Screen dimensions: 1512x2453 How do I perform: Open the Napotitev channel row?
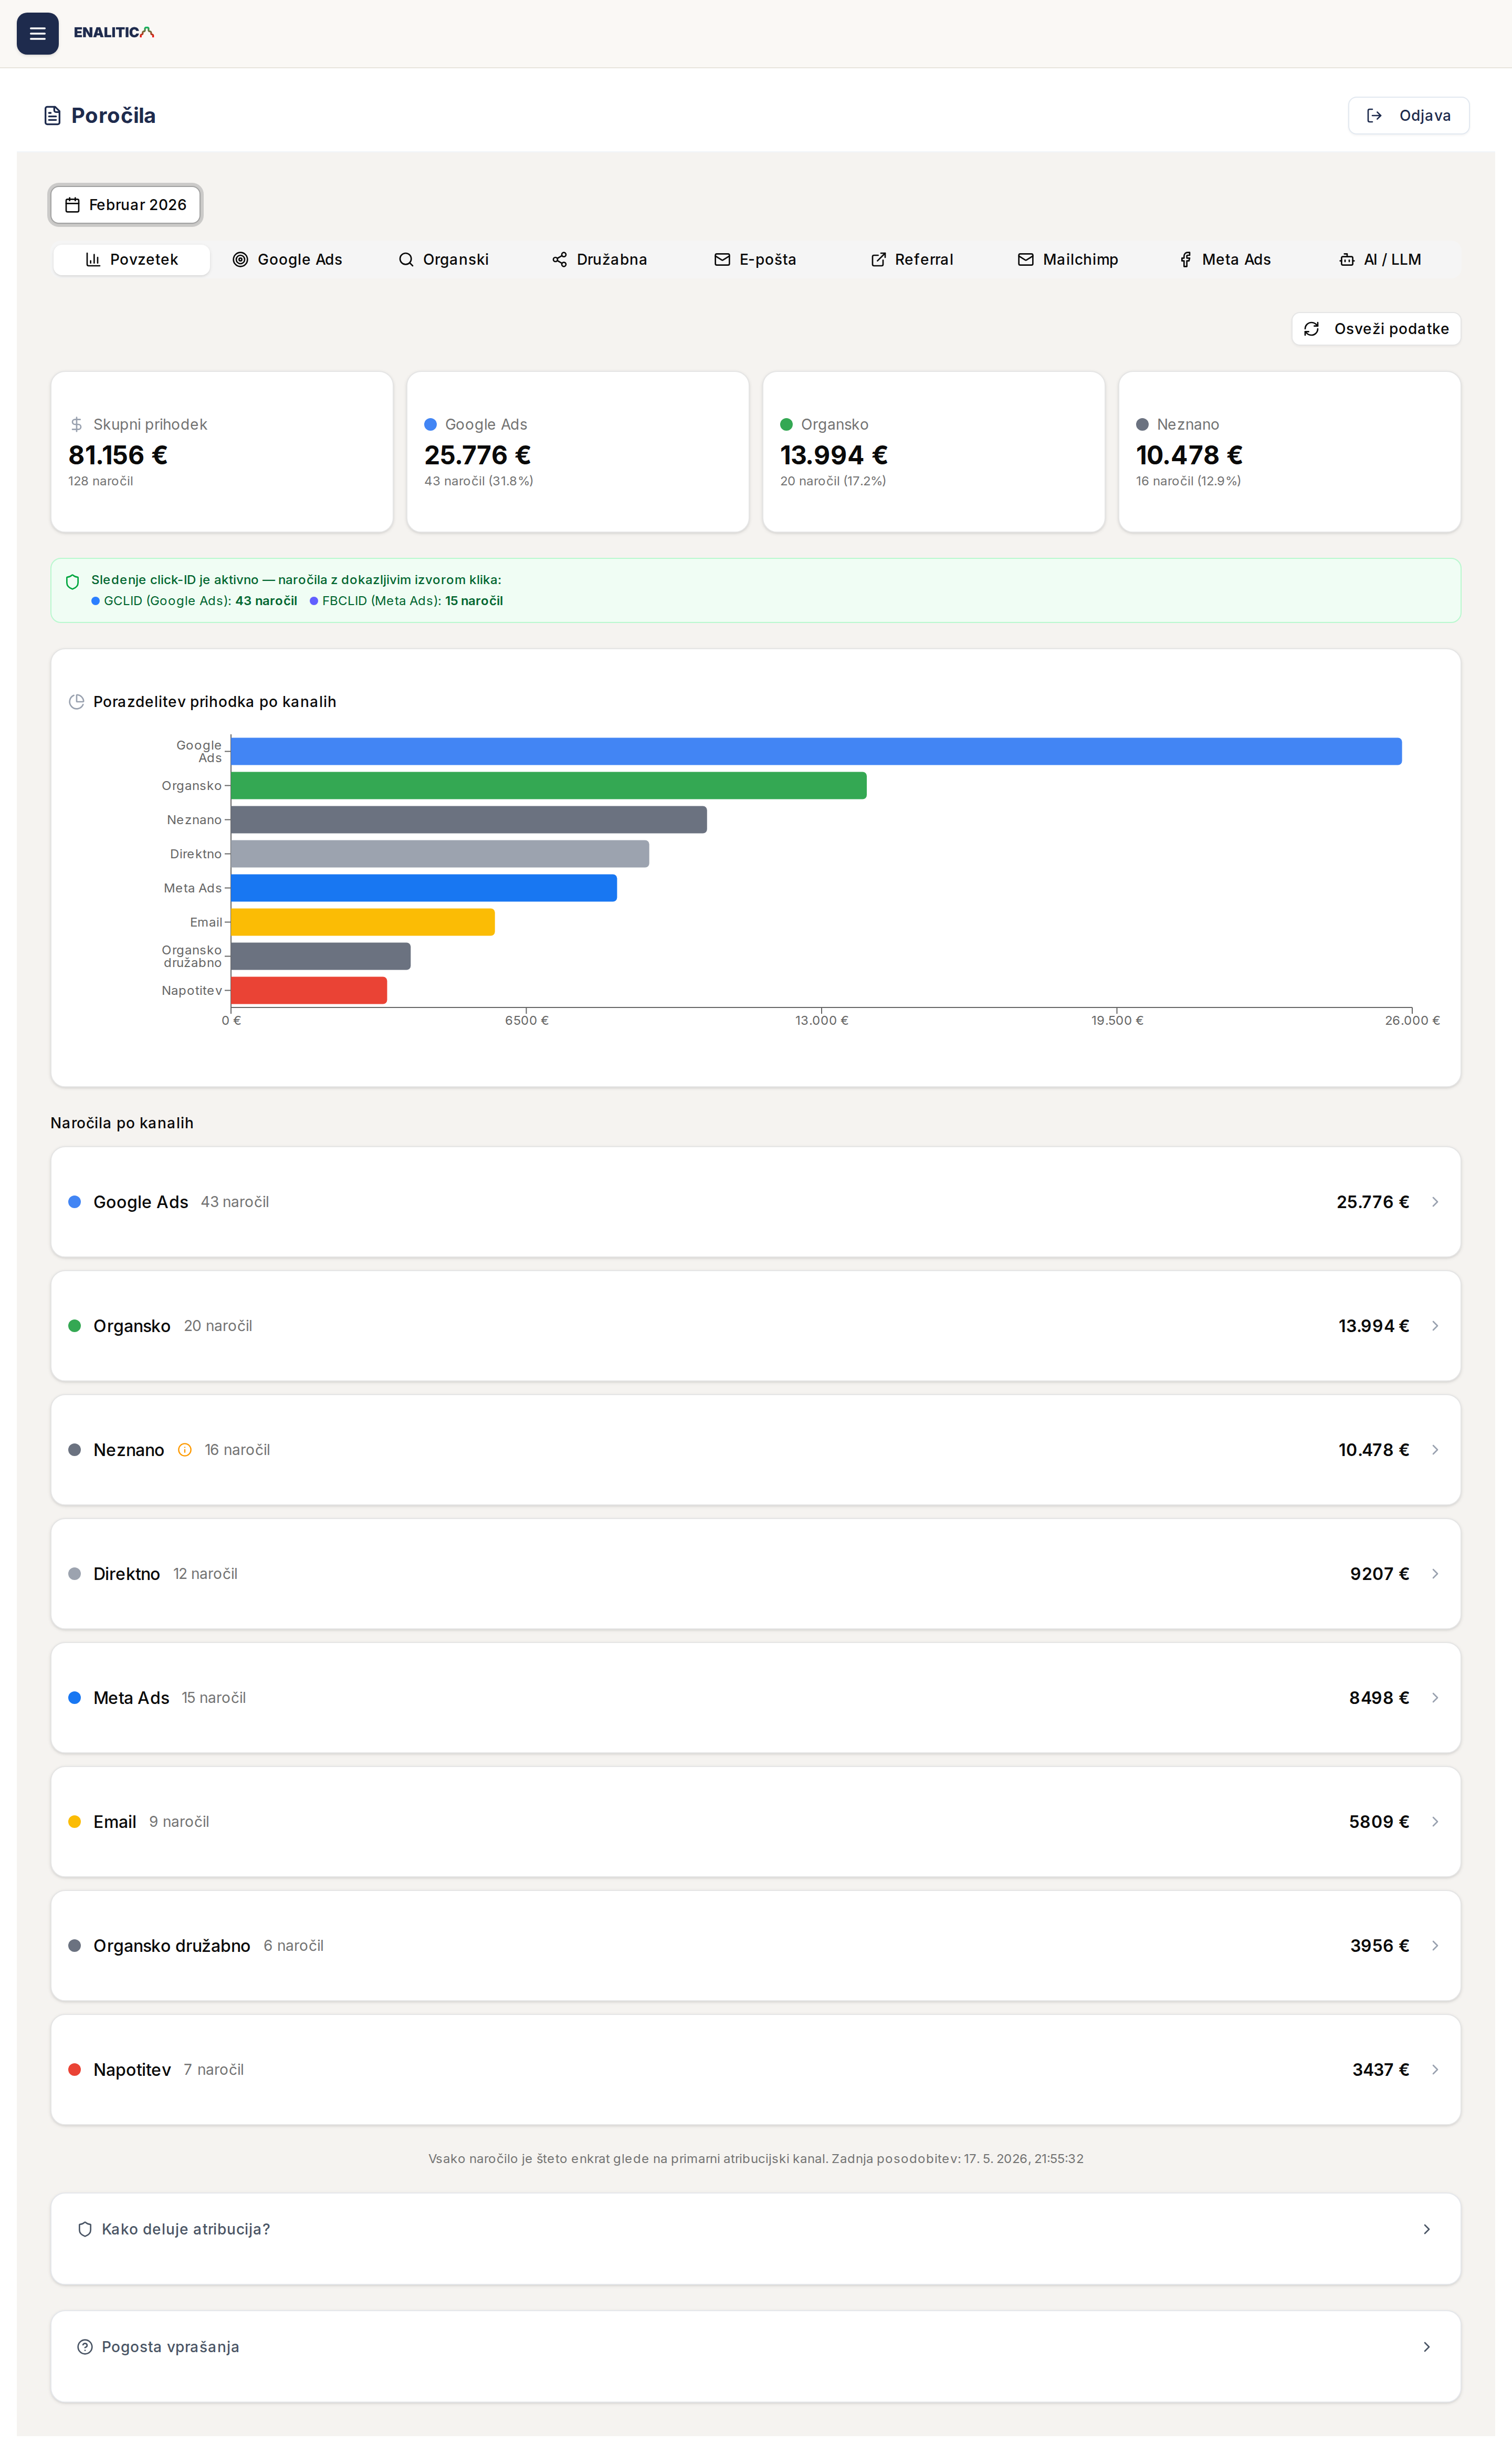coord(756,2070)
